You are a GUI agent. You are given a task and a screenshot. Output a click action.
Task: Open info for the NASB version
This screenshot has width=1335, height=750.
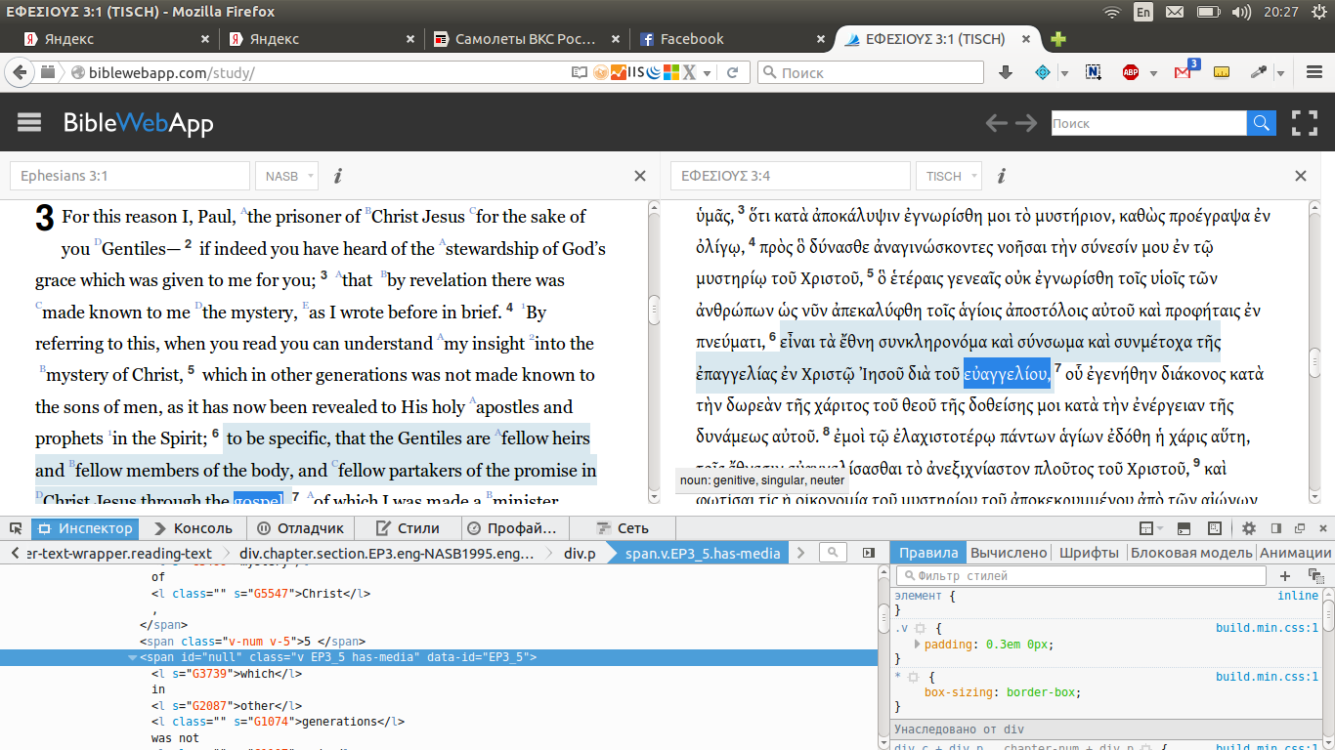pyautogui.click(x=338, y=176)
